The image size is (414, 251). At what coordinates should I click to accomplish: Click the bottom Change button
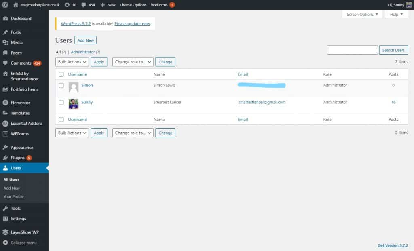(x=165, y=133)
